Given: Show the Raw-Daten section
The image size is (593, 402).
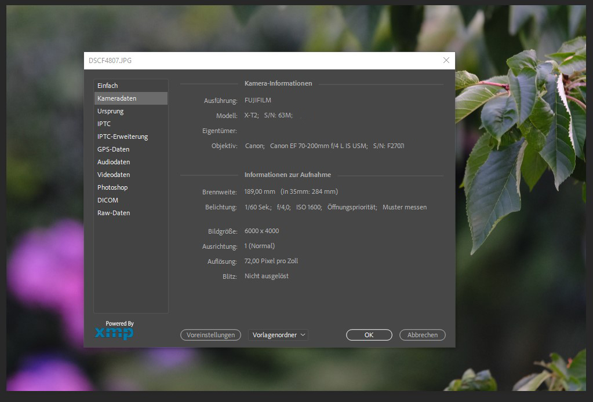Looking at the screenshot, I should 130,213.
